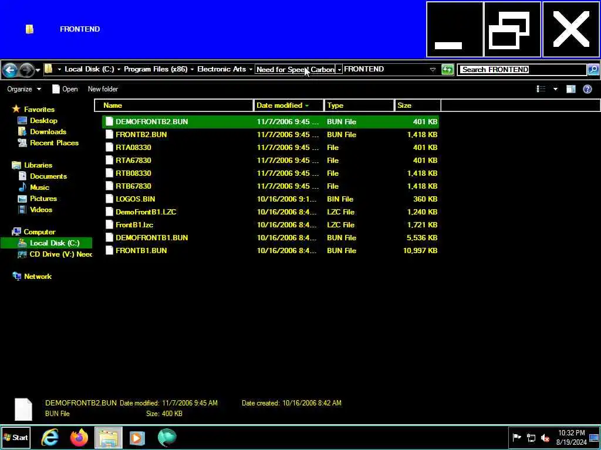Click the FRONTB2.BUN file icon
This screenshot has height=450, width=601.
pos(110,134)
